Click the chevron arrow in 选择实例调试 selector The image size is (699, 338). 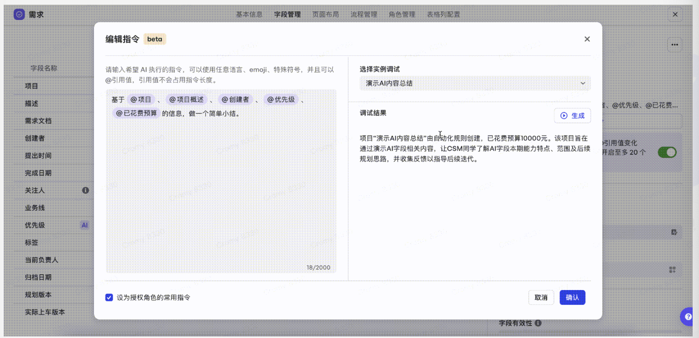click(x=583, y=83)
